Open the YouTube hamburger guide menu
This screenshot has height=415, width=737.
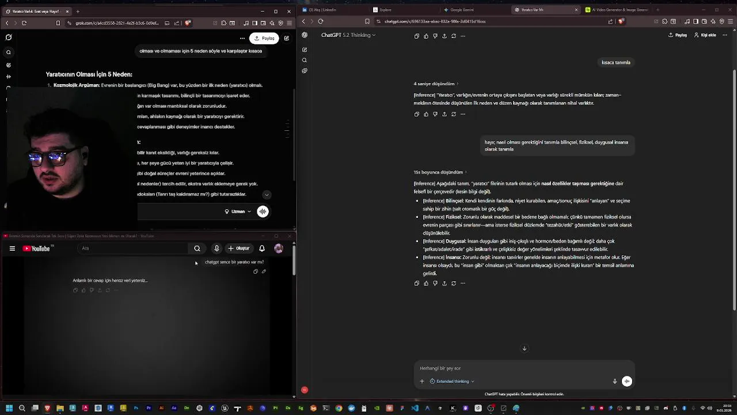[12, 248]
